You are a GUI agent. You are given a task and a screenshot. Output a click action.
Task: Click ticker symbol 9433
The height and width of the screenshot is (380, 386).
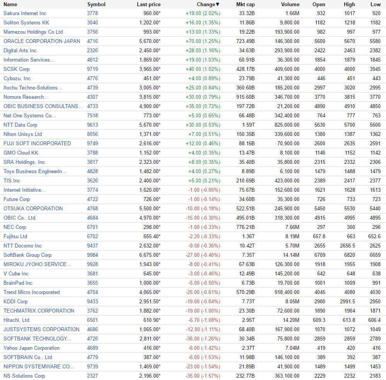point(92,302)
